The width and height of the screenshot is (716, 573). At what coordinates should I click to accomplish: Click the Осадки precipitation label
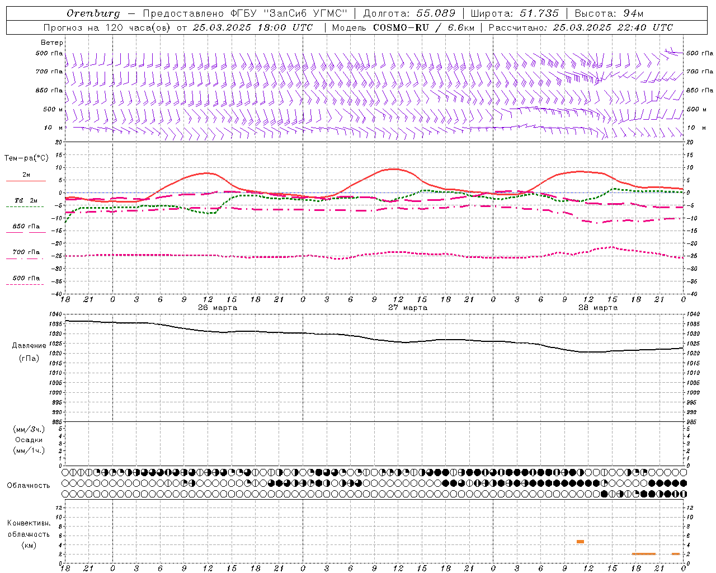[x=29, y=440]
